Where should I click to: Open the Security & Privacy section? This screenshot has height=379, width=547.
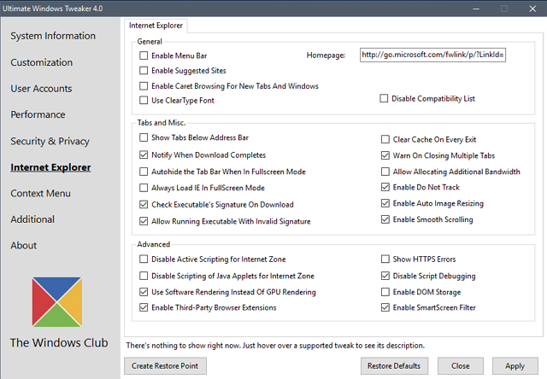pos(50,141)
